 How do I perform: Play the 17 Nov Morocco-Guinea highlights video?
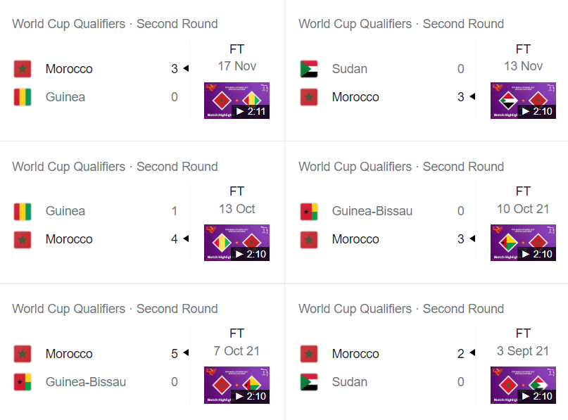pyautogui.click(x=236, y=101)
